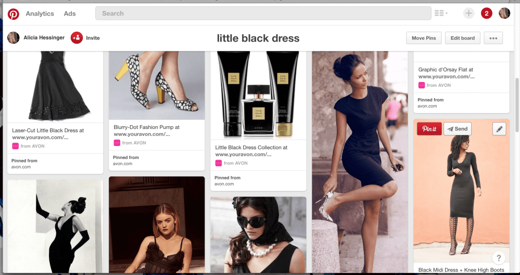Click Laser-Cut Little Black Dress description text
The height and width of the screenshot is (275, 520).
point(48,134)
